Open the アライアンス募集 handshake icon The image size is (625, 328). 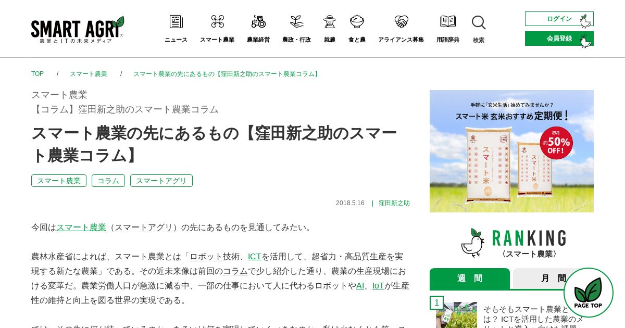(x=401, y=22)
